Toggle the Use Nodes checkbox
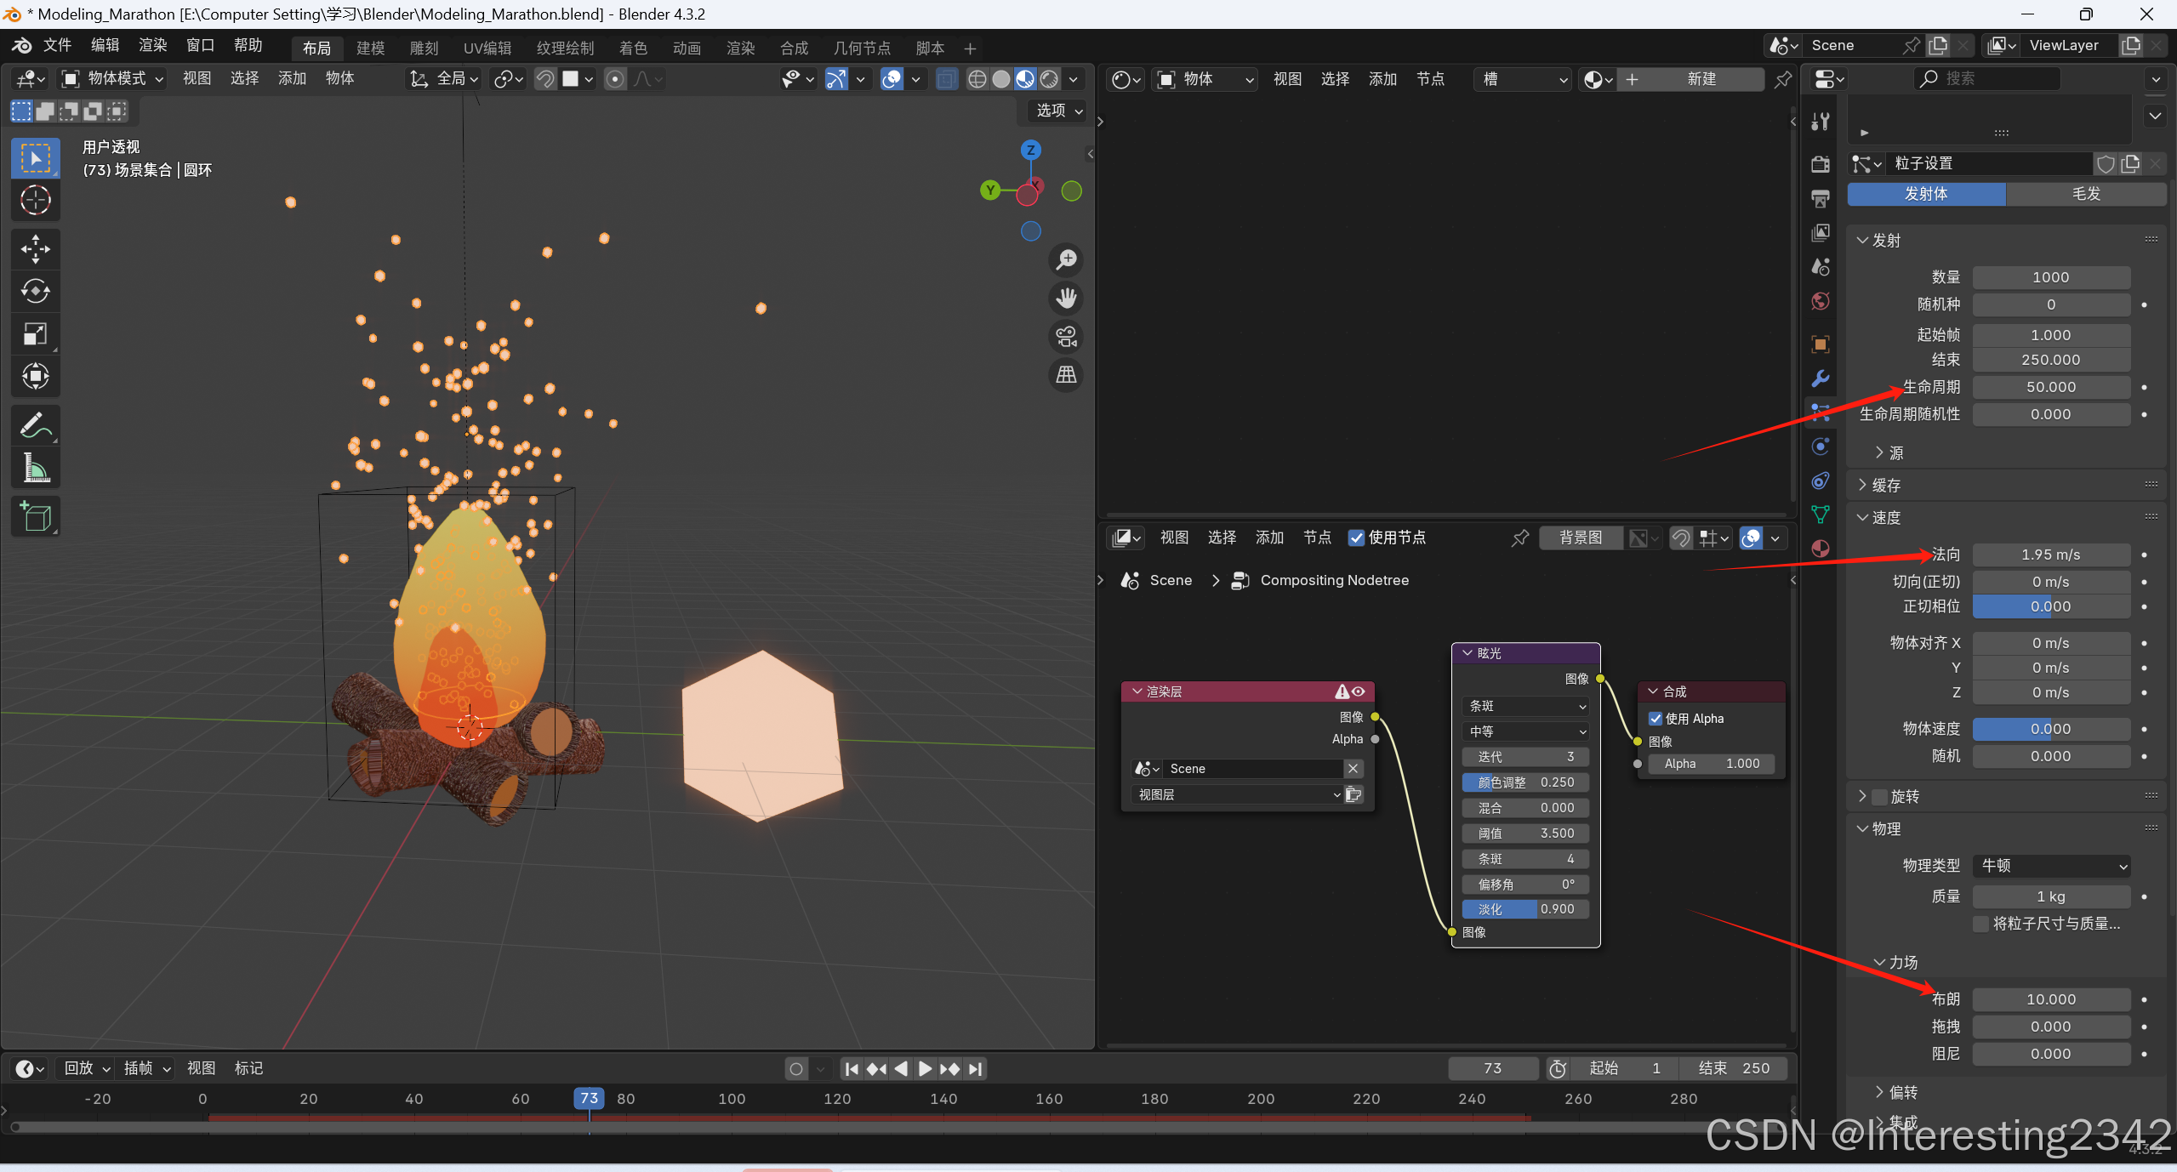This screenshot has width=2177, height=1172. 1356,538
